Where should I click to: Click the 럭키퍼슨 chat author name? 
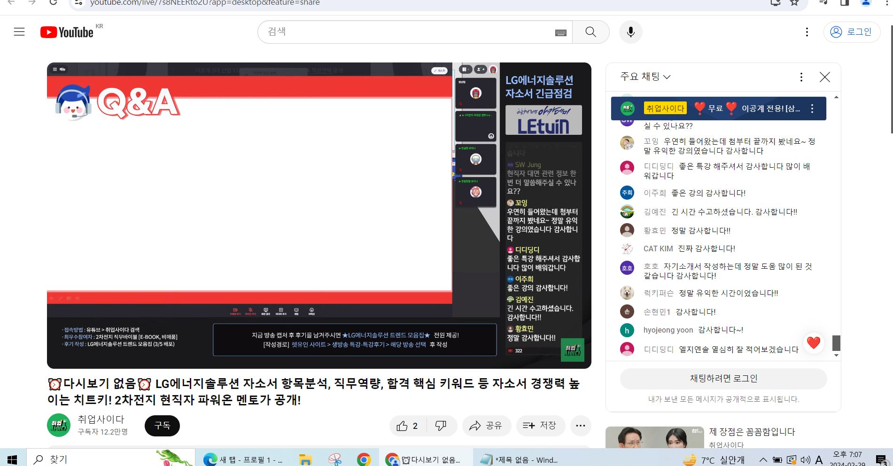coord(659,293)
